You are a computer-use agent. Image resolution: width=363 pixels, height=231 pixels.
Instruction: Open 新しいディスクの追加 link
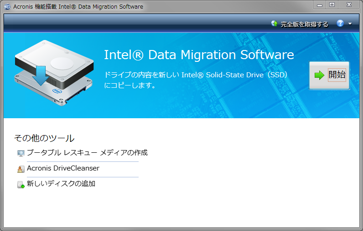[61, 184]
